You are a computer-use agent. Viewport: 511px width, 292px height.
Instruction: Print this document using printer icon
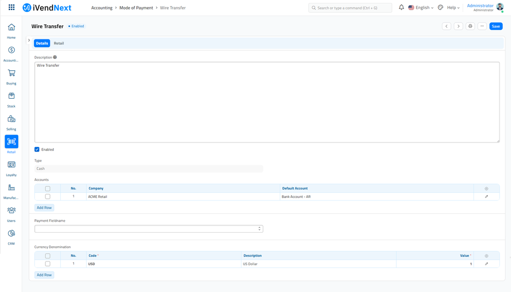(x=470, y=26)
